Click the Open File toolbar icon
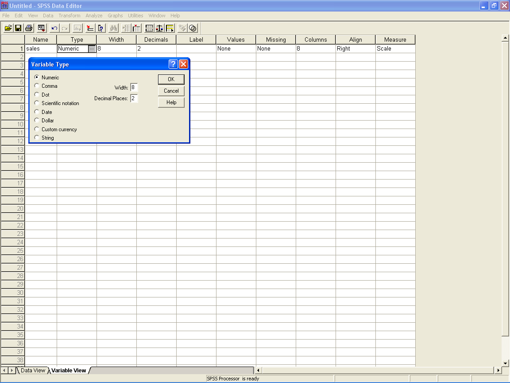The image size is (510, 383). [x=8, y=28]
